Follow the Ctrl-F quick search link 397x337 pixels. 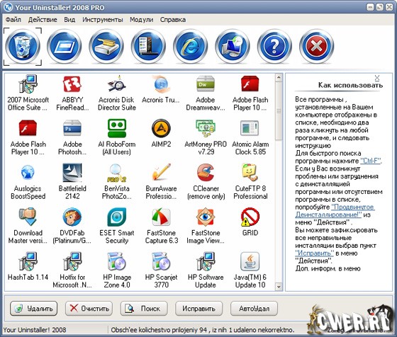click(370, 161)
